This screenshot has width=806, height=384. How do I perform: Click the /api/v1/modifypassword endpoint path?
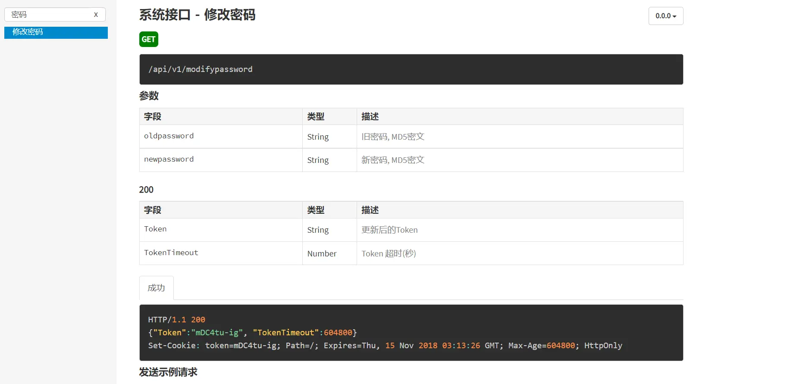pyautogui.click(x=201, y=69)
